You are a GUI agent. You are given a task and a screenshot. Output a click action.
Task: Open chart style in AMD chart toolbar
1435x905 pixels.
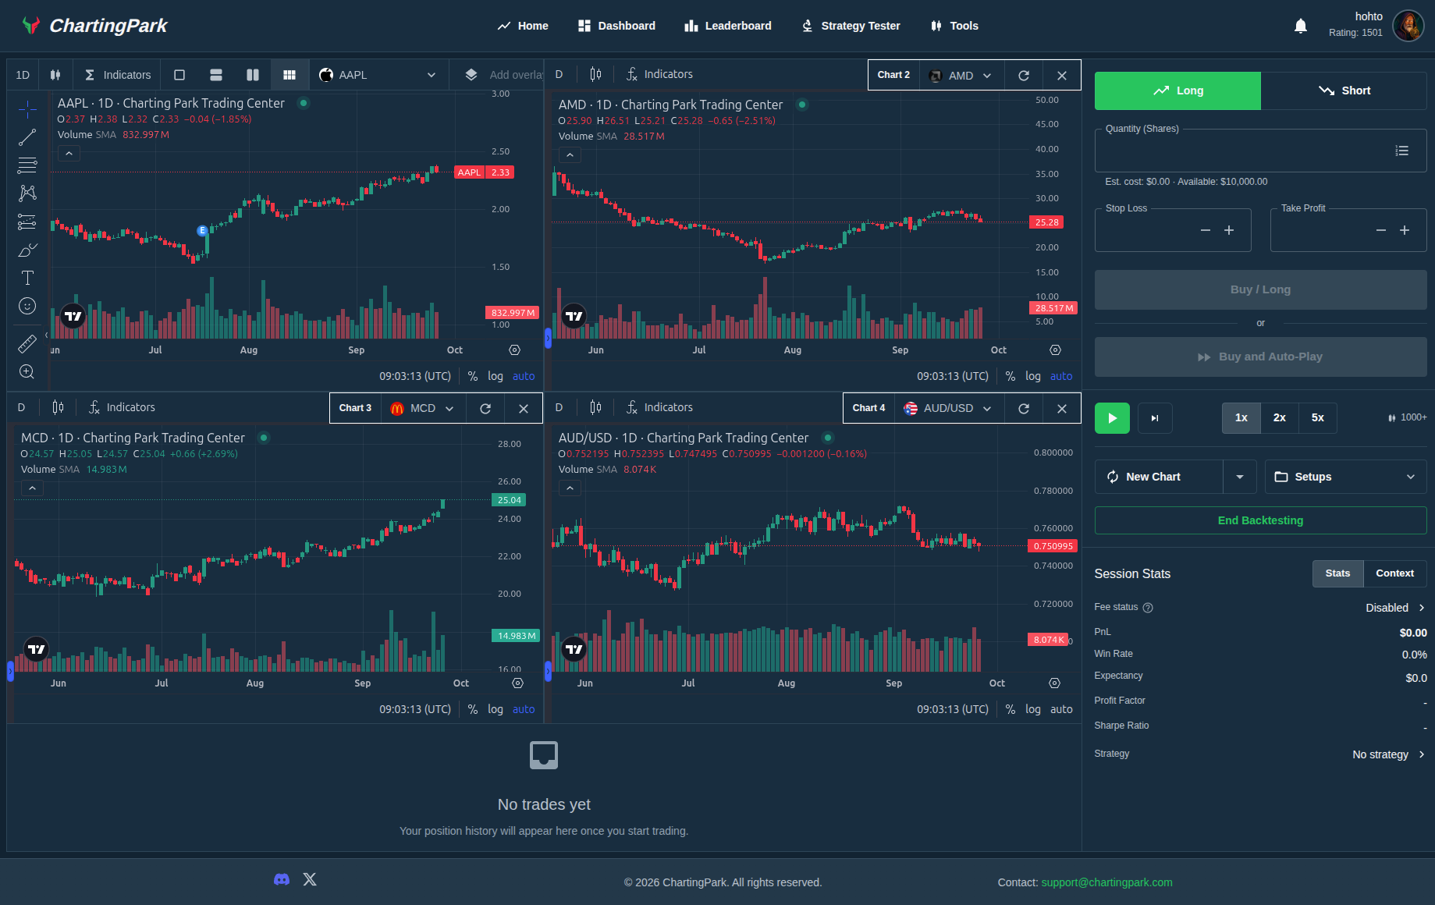[596, 74]
